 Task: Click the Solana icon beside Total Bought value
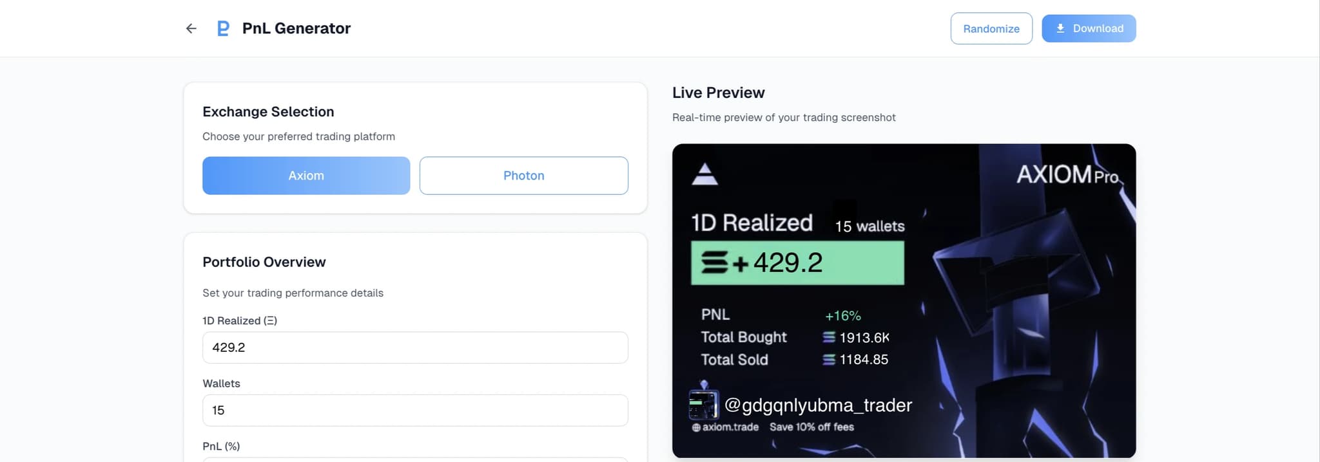829,337
